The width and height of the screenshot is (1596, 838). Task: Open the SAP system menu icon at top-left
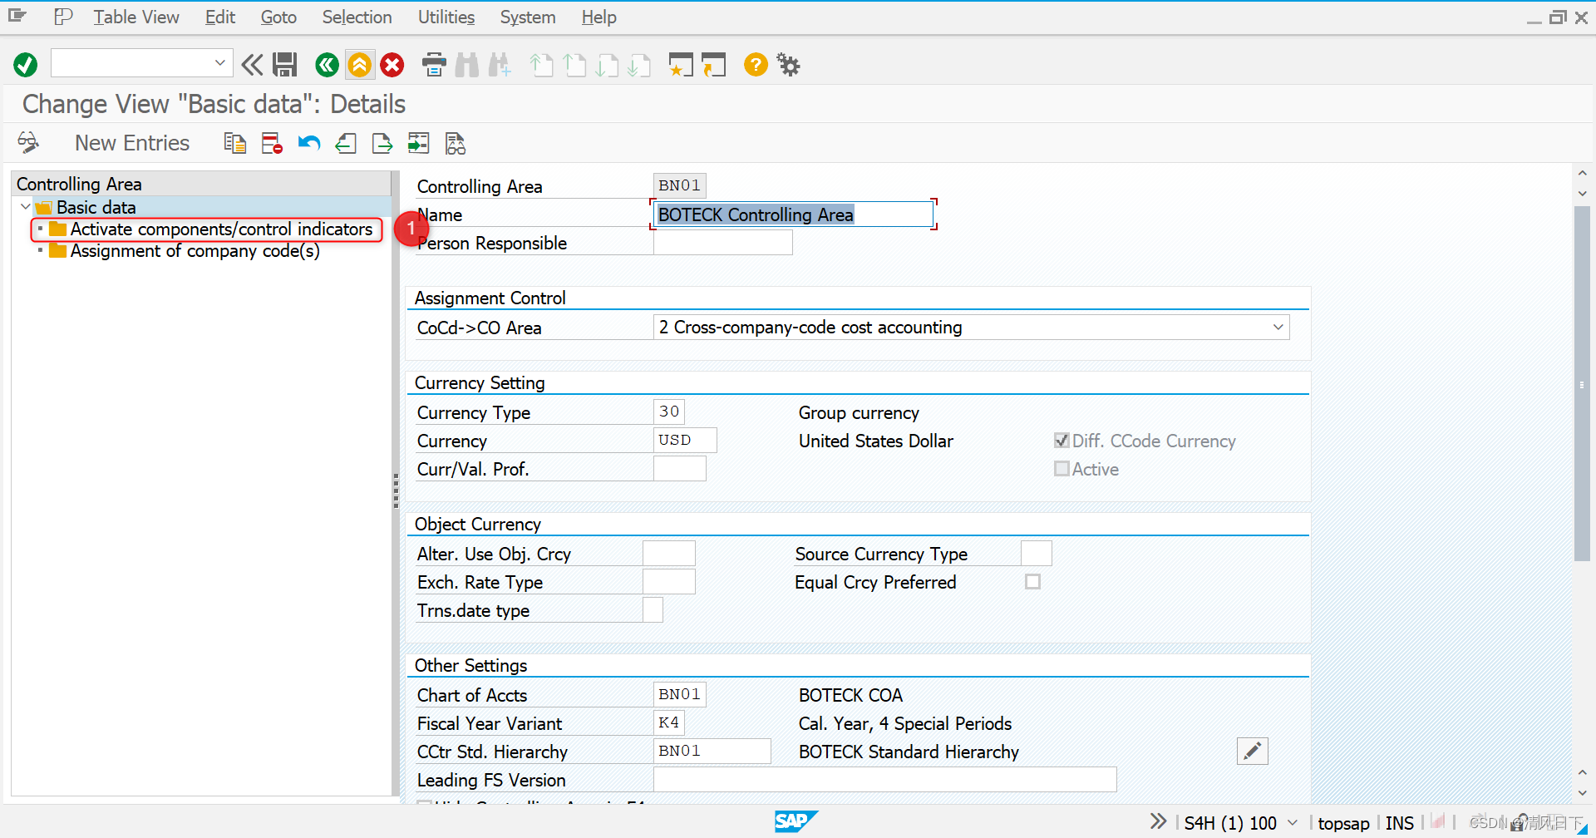pyautogui.click(x=17, y=17)
